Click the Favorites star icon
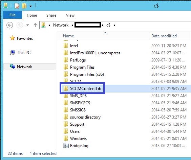191x160 pixels. (13, 38)
